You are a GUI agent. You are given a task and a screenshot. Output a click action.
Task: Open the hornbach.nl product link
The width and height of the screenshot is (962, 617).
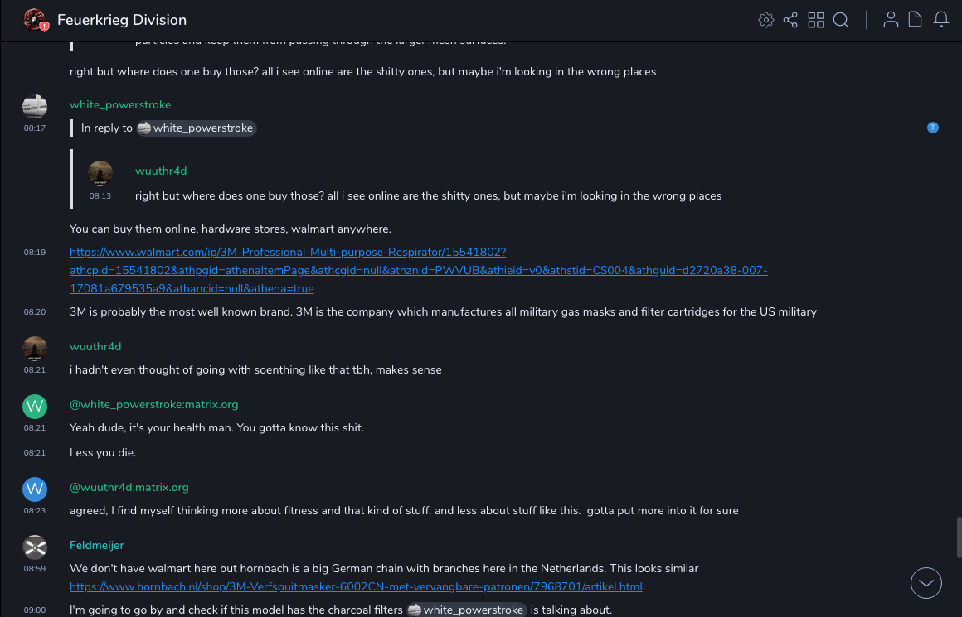coord(357,587)
